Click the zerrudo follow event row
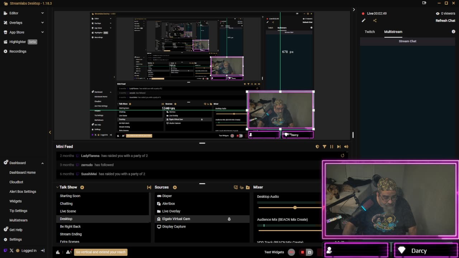This screenshot has height=258, width=459. [x=202, y=165]
